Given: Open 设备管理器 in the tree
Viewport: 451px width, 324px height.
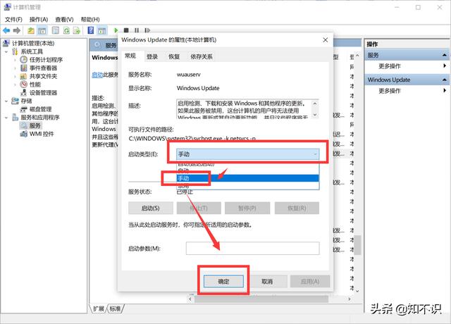Looking at the screenshot, I should 43,92.
